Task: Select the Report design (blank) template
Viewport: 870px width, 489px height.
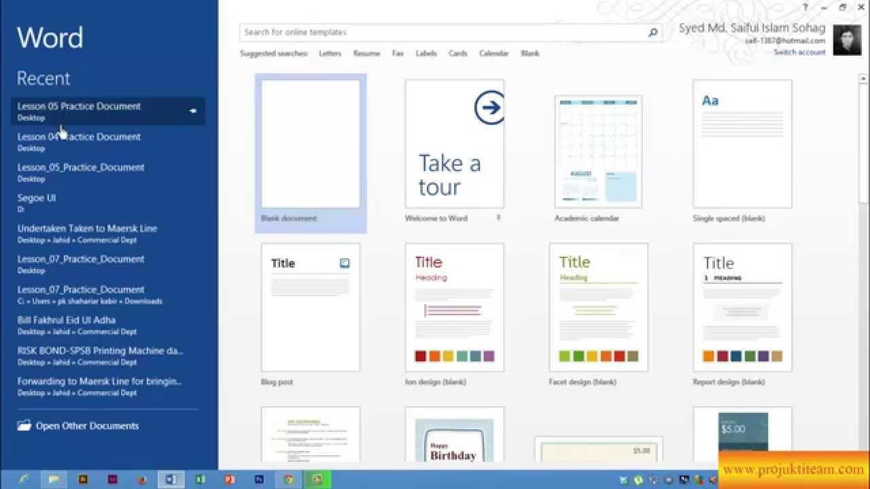Action: click(x=742, y=308)
